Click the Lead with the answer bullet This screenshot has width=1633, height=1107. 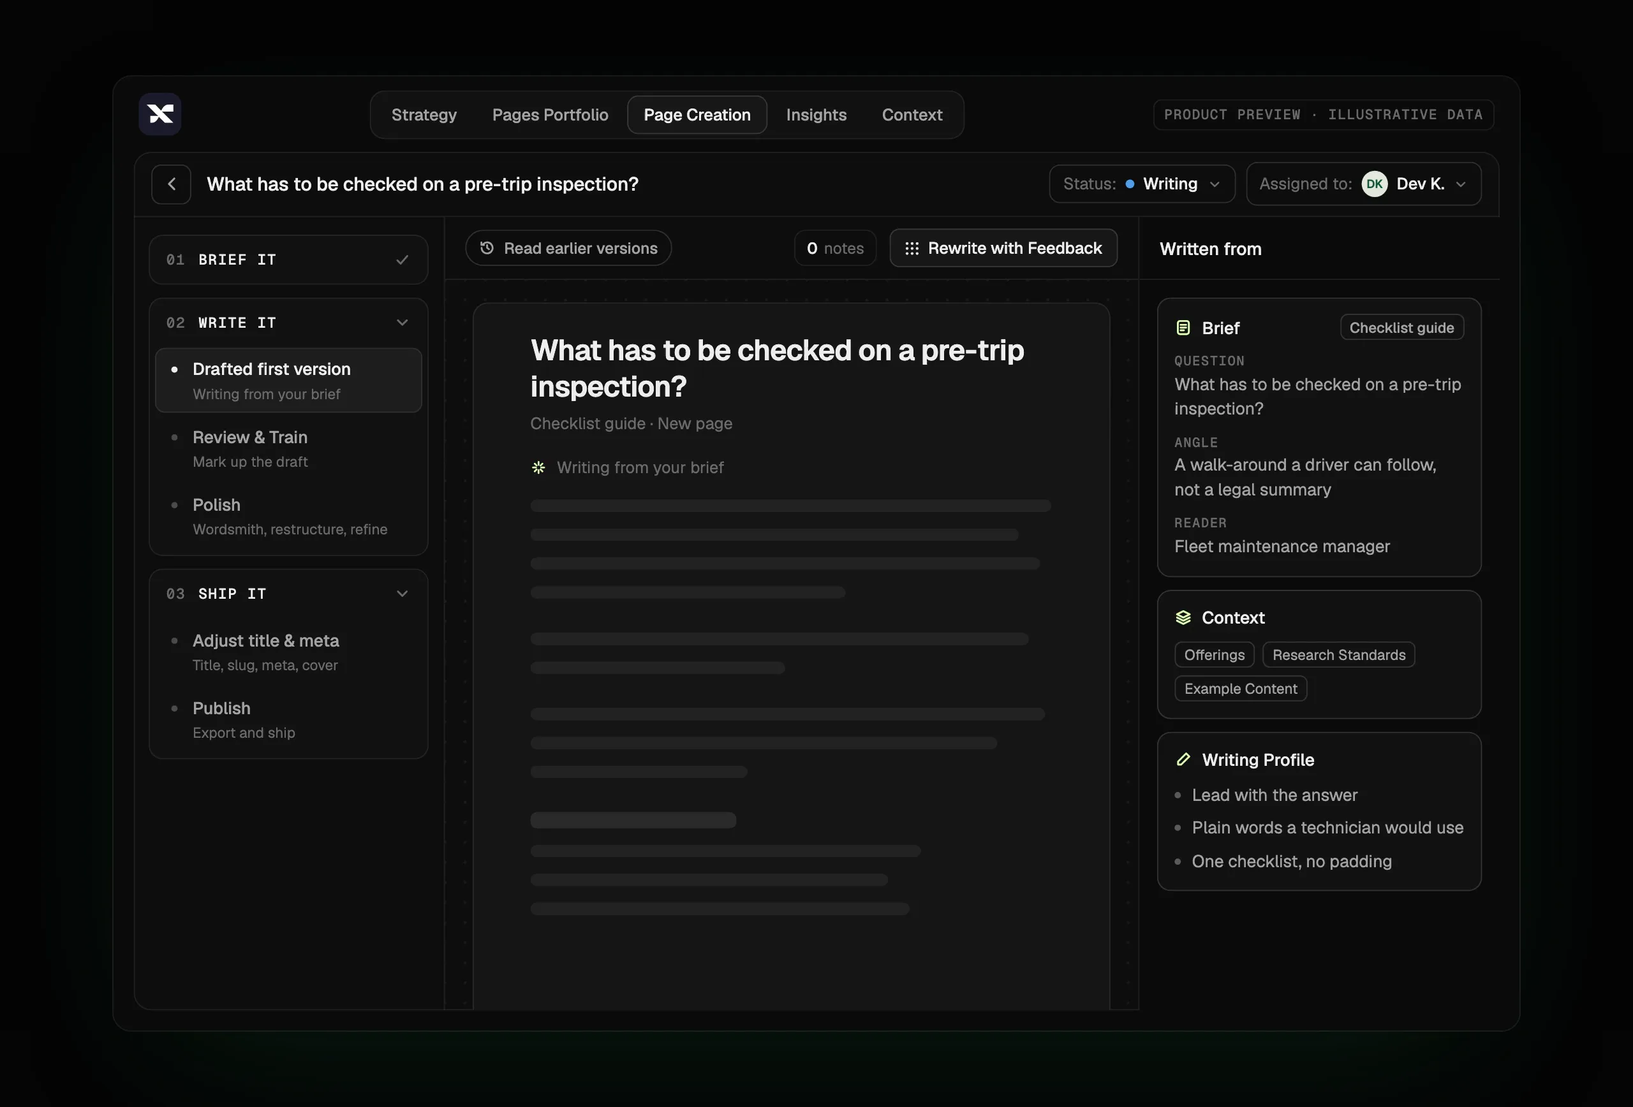point(1275,795)
